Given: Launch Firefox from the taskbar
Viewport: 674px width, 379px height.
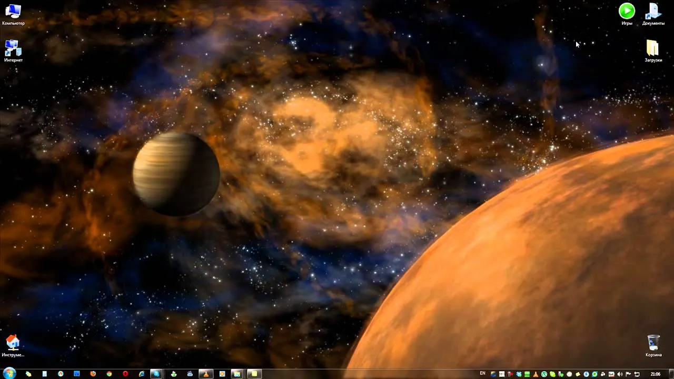Looking at the screenshot, I should coord(93,374).
